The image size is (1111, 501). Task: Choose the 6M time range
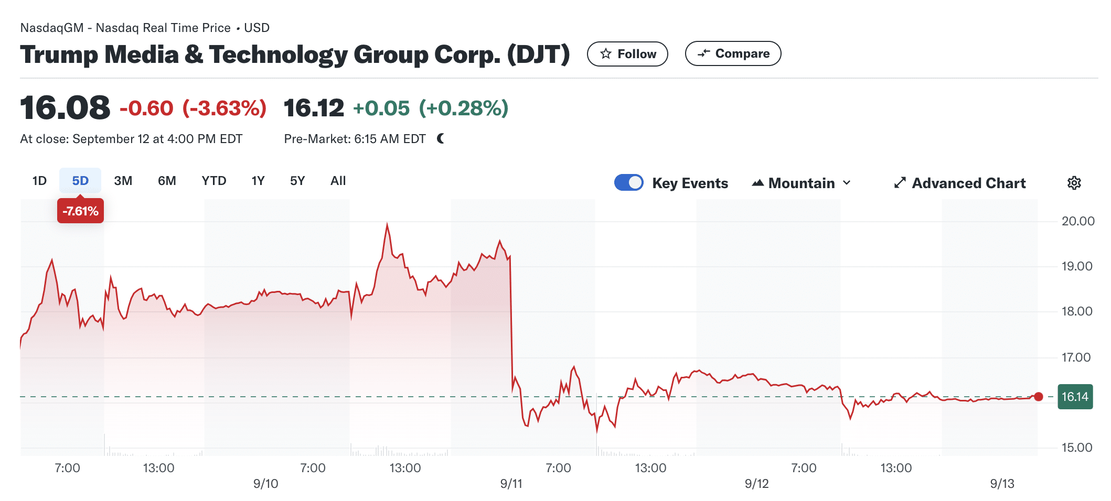tap(167, 181)
